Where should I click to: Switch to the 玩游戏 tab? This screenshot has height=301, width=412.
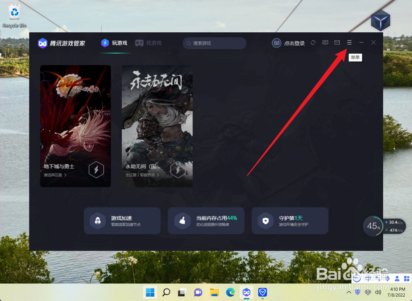pos(114,43)
